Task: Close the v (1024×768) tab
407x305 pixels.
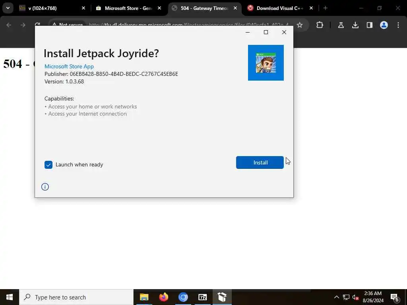Action: [83, 8]
